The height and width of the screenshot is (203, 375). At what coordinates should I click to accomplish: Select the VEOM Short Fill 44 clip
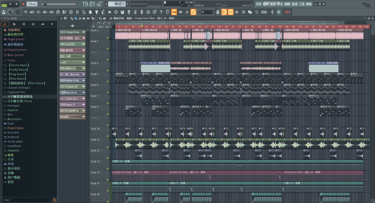pyautogui.click(x=73, y=92)
